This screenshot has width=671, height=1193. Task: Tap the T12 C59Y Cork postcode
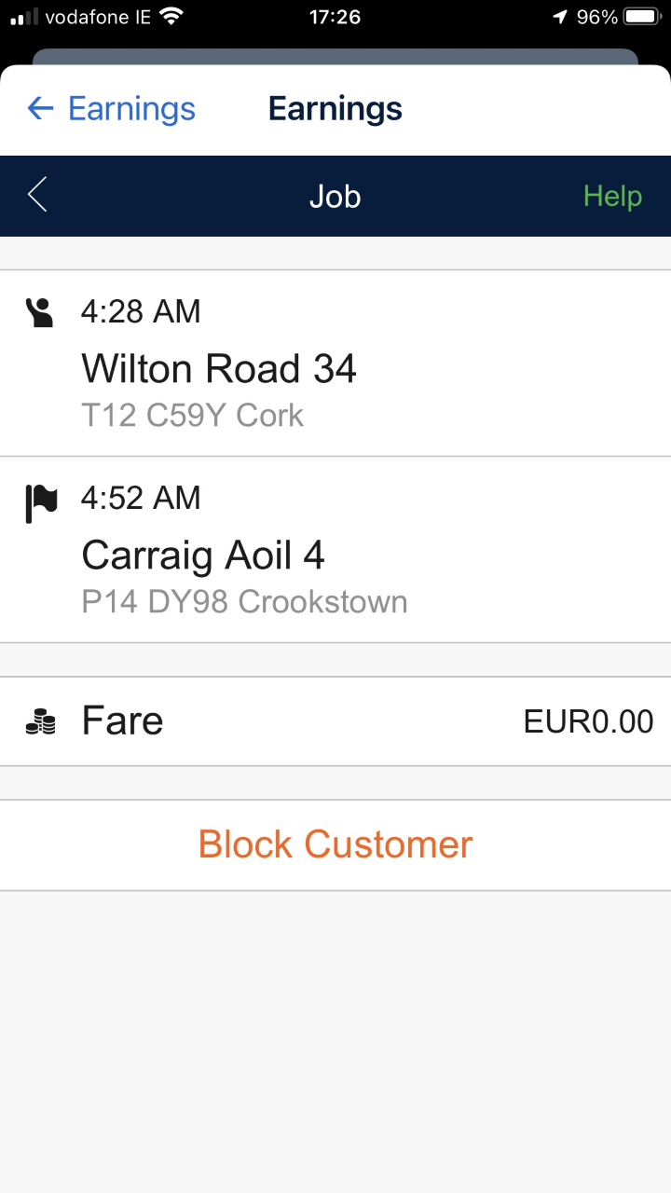coord(193,415)
